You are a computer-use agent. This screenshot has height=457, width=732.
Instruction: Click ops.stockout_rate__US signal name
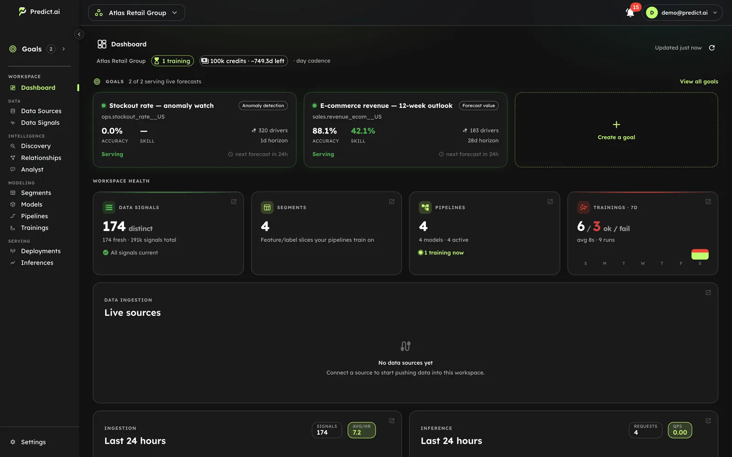133,117
